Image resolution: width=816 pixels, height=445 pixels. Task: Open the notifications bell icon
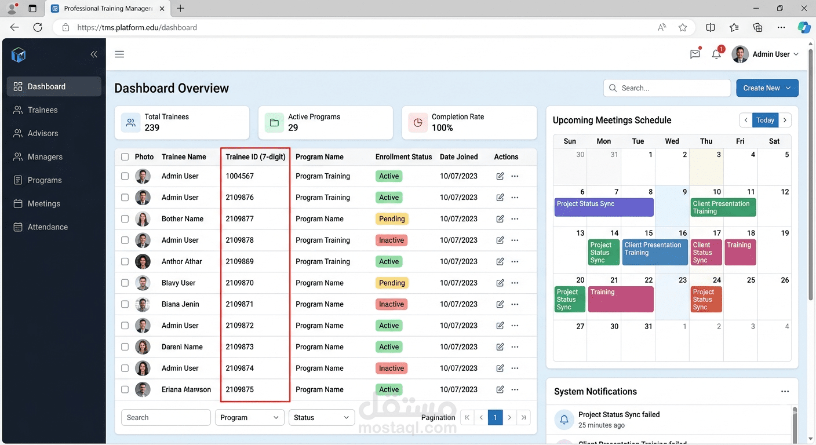(x=717, y=54)
